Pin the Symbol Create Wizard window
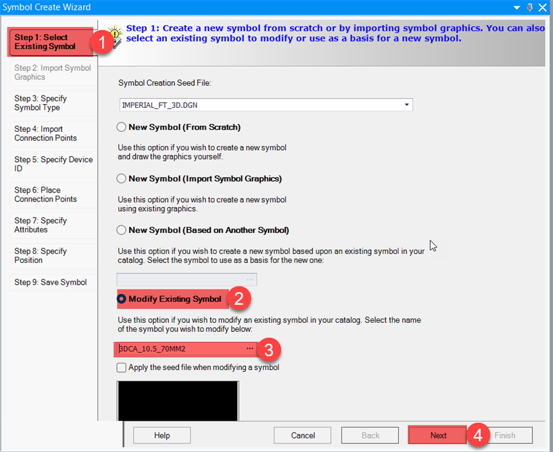This screenshot has height=452, width=553. pyautogui.click(x=530, y=7)
